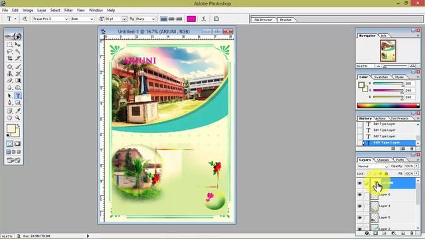Hide Layer 6 using its eye icon
Screen dimensions: 425x239
tap(360, 195)
